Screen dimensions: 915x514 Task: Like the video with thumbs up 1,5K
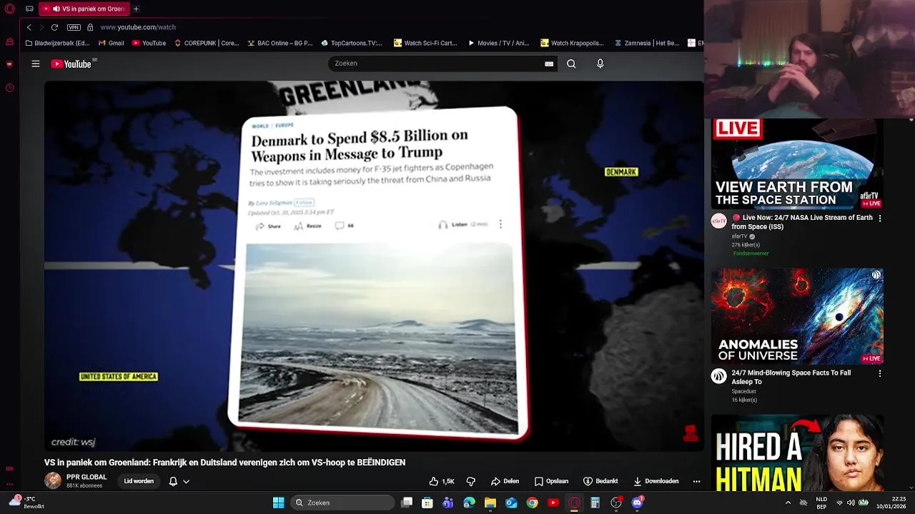coord(442,481)
